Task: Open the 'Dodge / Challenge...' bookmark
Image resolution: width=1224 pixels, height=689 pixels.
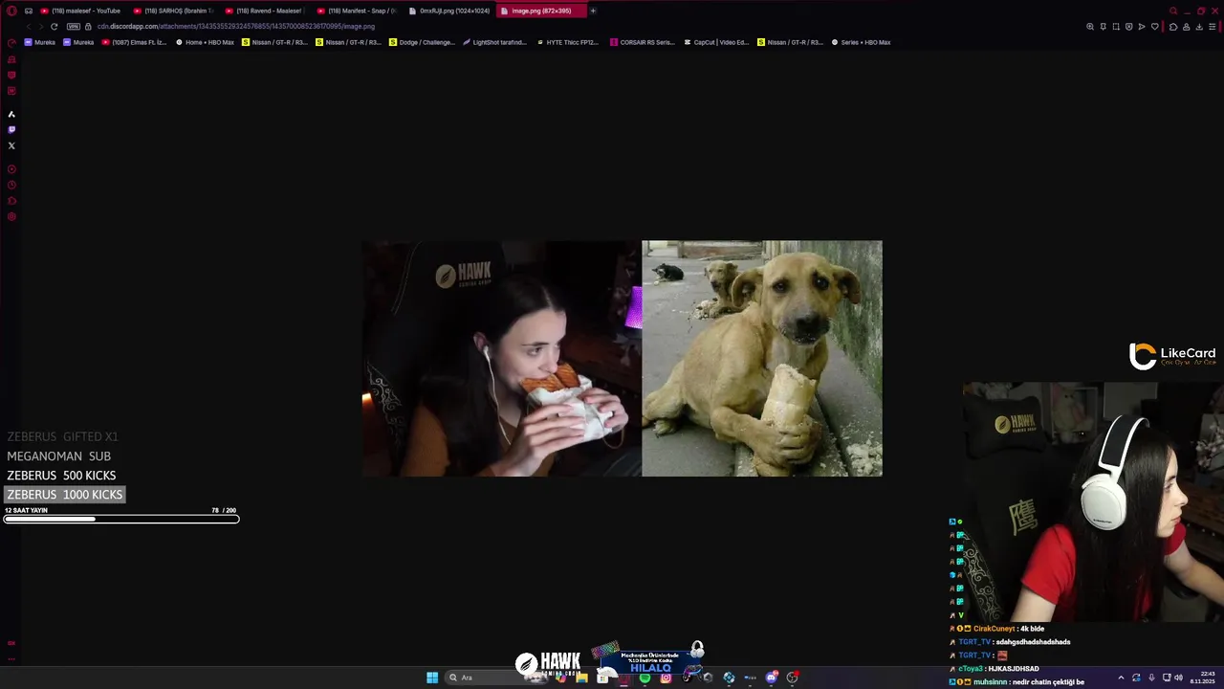Action: [x=422, y=42]
